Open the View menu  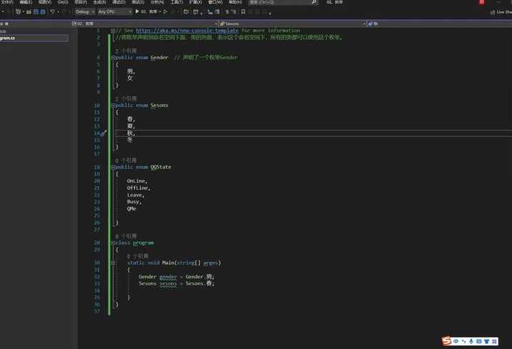[x=45, y=2]
